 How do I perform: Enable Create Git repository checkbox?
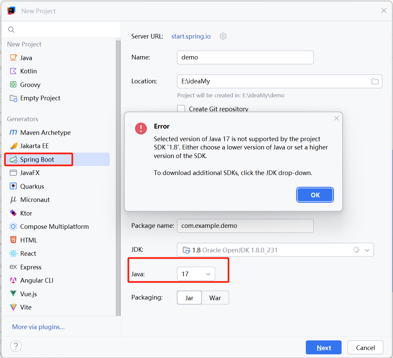pyautogui.click(x=181, y=109)
